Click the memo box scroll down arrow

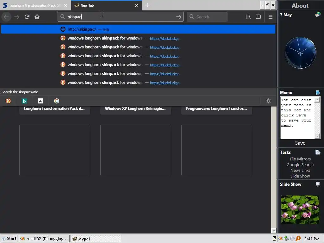pos(317,136)
